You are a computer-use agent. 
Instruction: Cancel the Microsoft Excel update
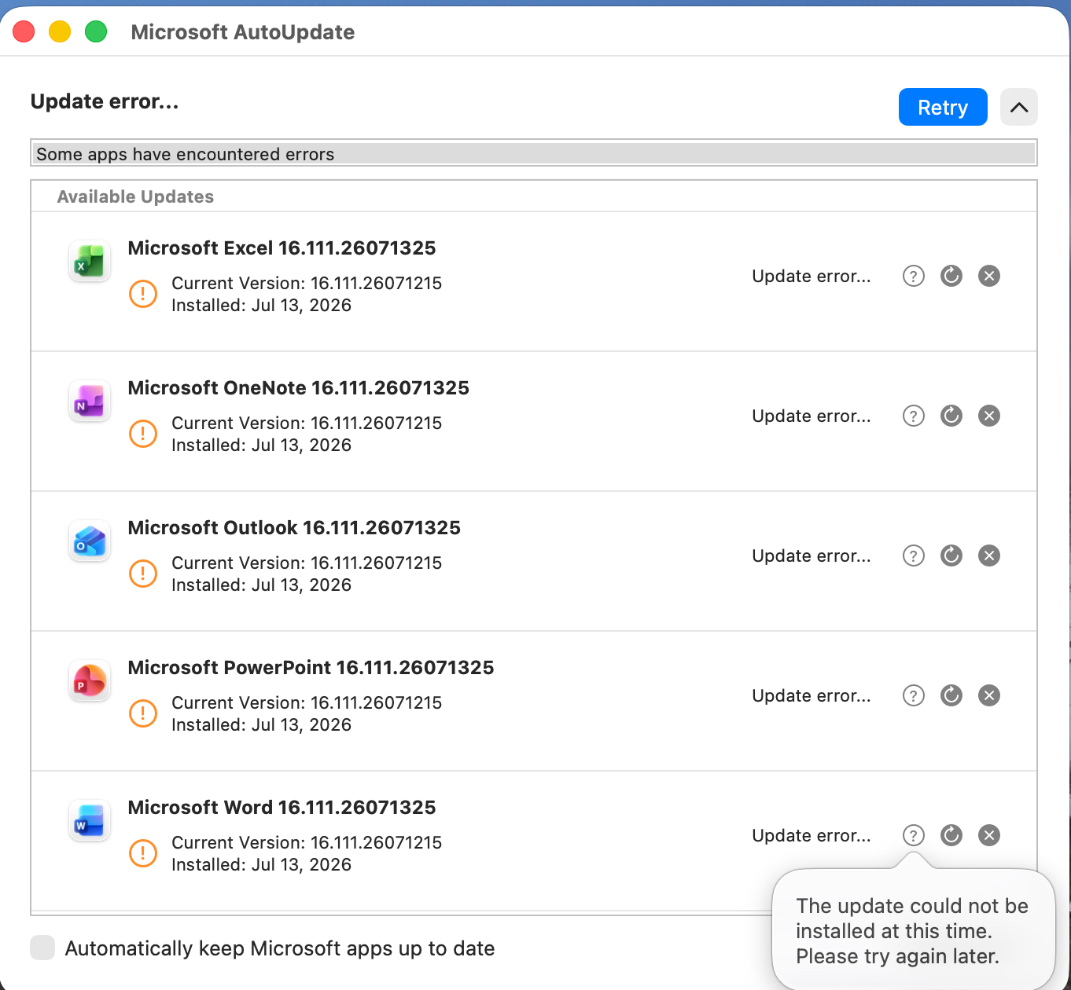(989, 276)
